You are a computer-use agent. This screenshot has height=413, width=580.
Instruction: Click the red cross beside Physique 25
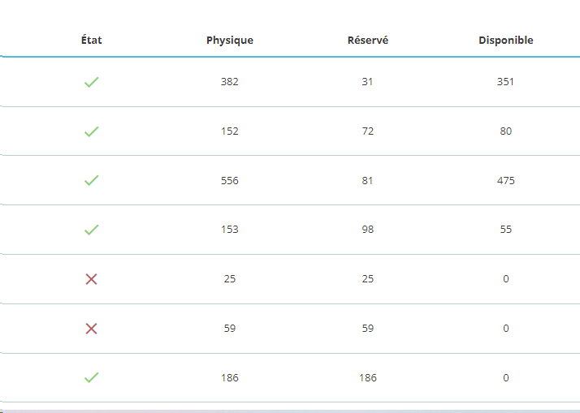[x=92, y=279]
